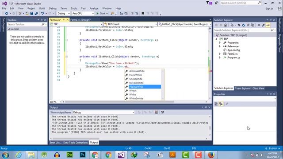Click the Quick Launch search box
The width and height of the screenshot is (283, 159).
pyautogui.click(x=241, y=3)
